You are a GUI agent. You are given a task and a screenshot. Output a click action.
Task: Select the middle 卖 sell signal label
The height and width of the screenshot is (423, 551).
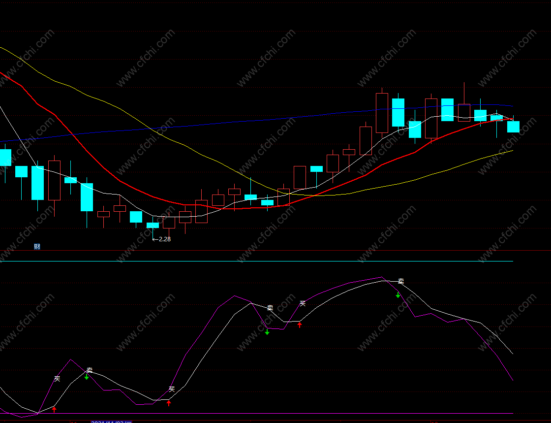coord(270,308)
